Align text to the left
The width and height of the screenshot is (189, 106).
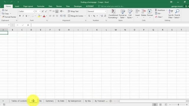50,16
